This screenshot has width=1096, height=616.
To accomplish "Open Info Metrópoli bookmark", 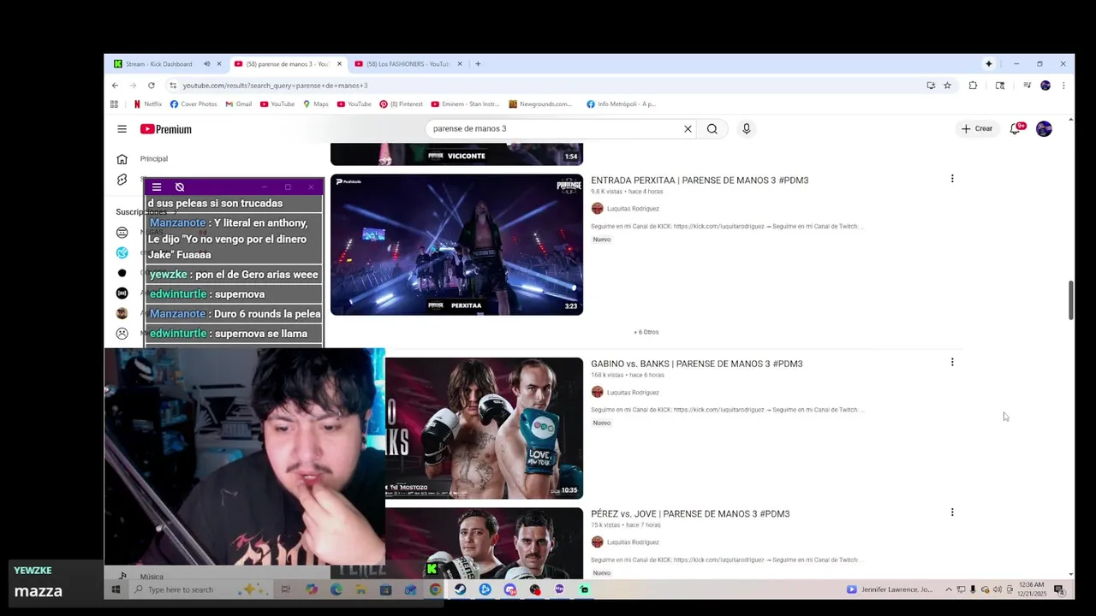I will tap(621, 104).
